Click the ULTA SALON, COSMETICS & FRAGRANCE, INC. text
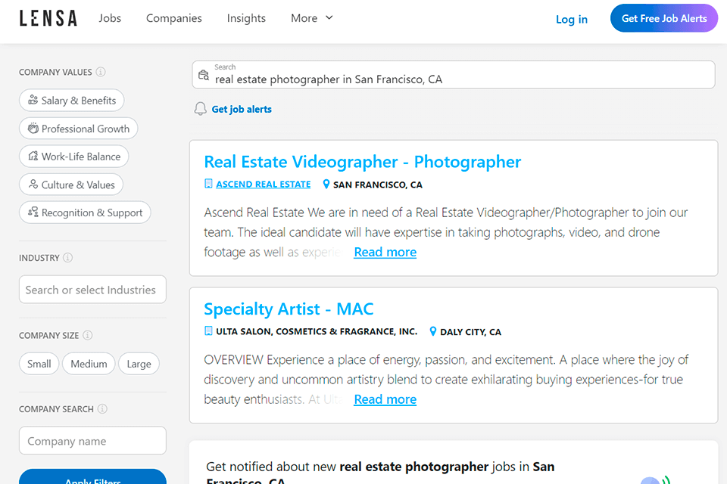727x484 pixels. [x=317, y=332]
